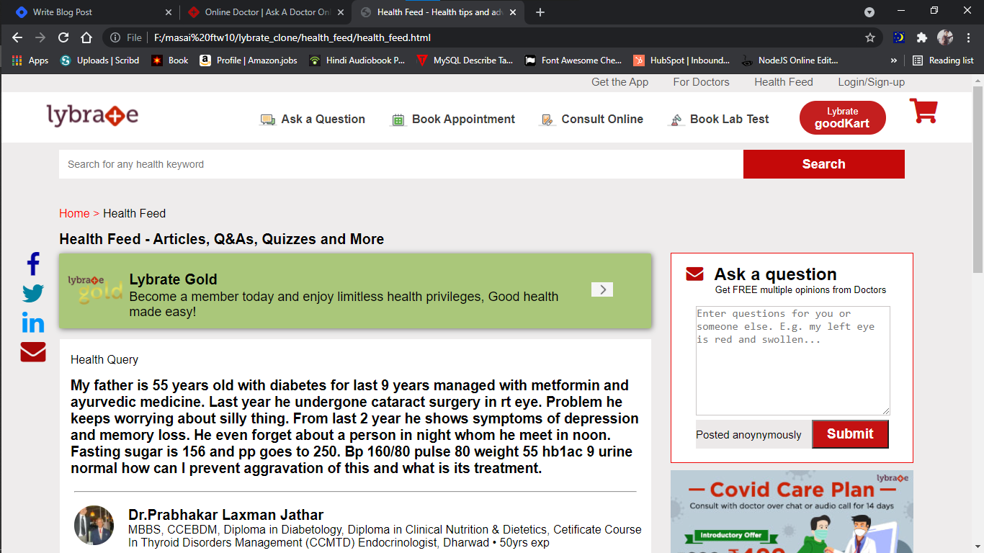Close the Write Blog Post tab

[x=169, y=12]
